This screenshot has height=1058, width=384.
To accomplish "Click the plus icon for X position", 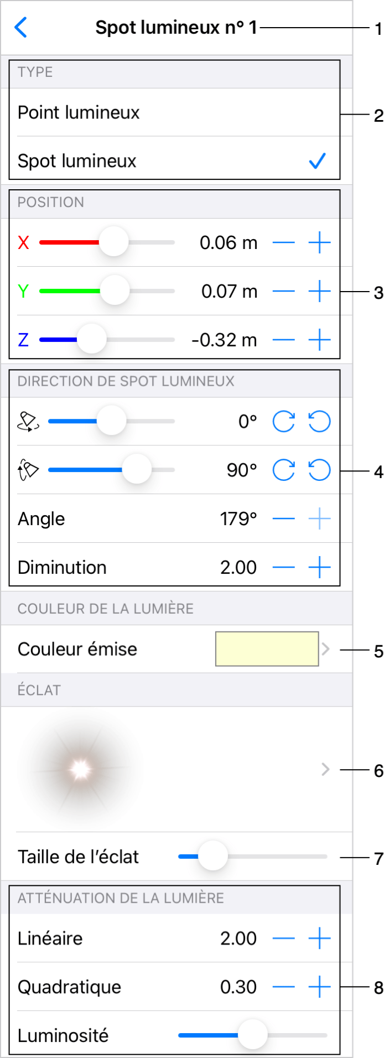I will [x=319, y=243].
